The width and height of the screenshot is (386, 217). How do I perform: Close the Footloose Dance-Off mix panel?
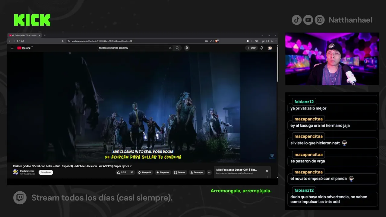(267, 171)
